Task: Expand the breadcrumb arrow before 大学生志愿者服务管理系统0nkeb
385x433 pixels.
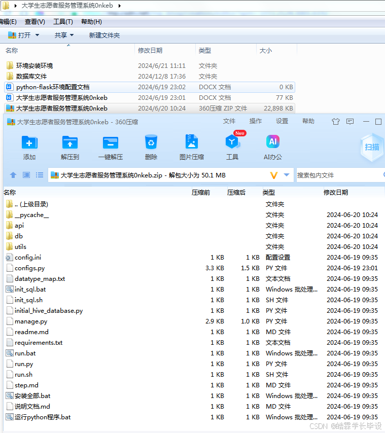Action: (16, 6)
